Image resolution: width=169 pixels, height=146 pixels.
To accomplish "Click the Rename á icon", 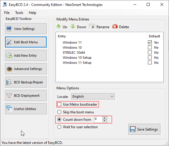I will (92, 26).
